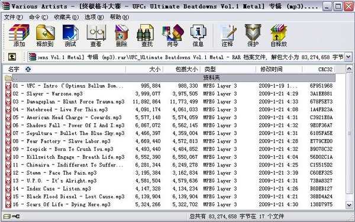Click the mp3 icon of 02 - Slayer - Warzone

point(8,94)
